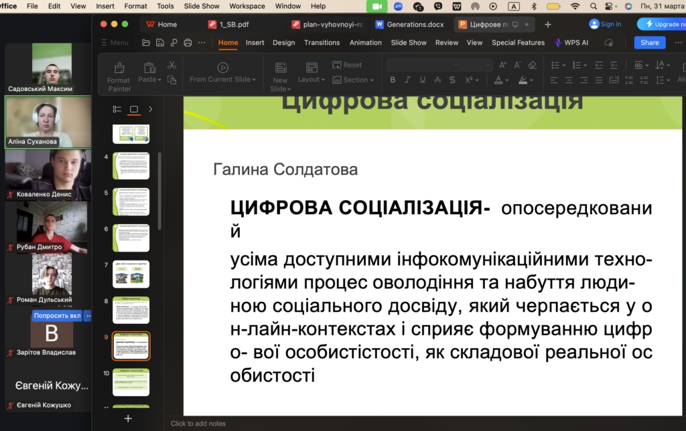This screenshot has height=431, width=686.
Task: Switch slide panel to outline view
Action: tap(117, 109)
